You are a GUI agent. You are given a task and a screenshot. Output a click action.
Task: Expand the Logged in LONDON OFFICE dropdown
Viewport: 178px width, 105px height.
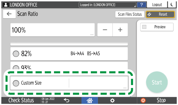(108, 5)
